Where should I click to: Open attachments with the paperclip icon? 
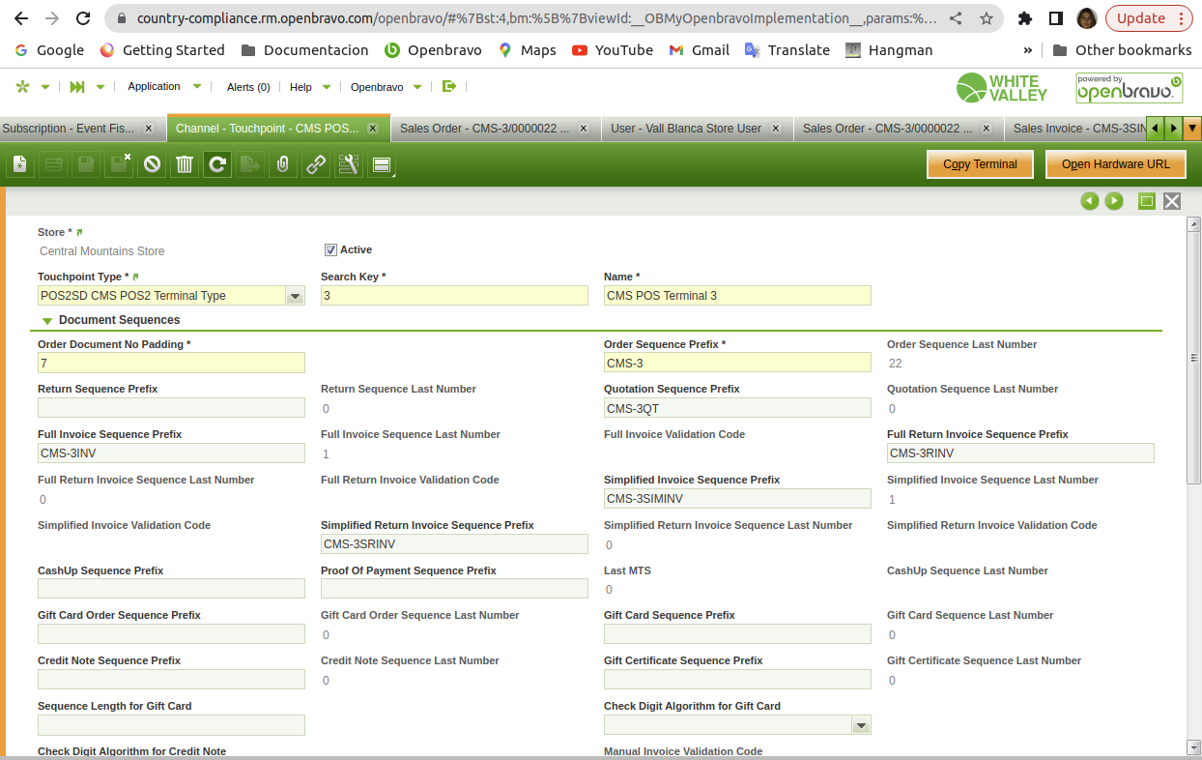(x=282, y=165)
